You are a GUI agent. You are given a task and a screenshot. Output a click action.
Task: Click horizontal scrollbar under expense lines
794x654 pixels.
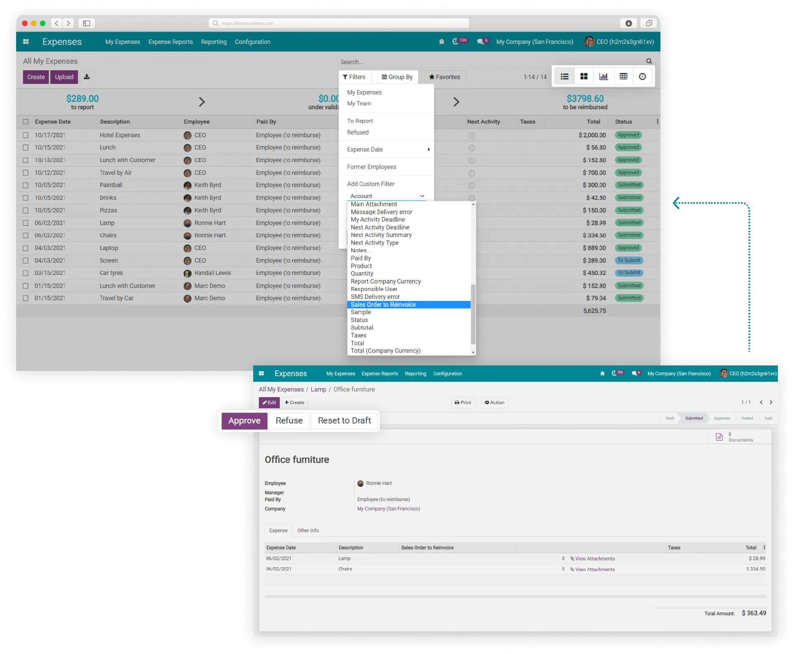click(x=515, y=597)
